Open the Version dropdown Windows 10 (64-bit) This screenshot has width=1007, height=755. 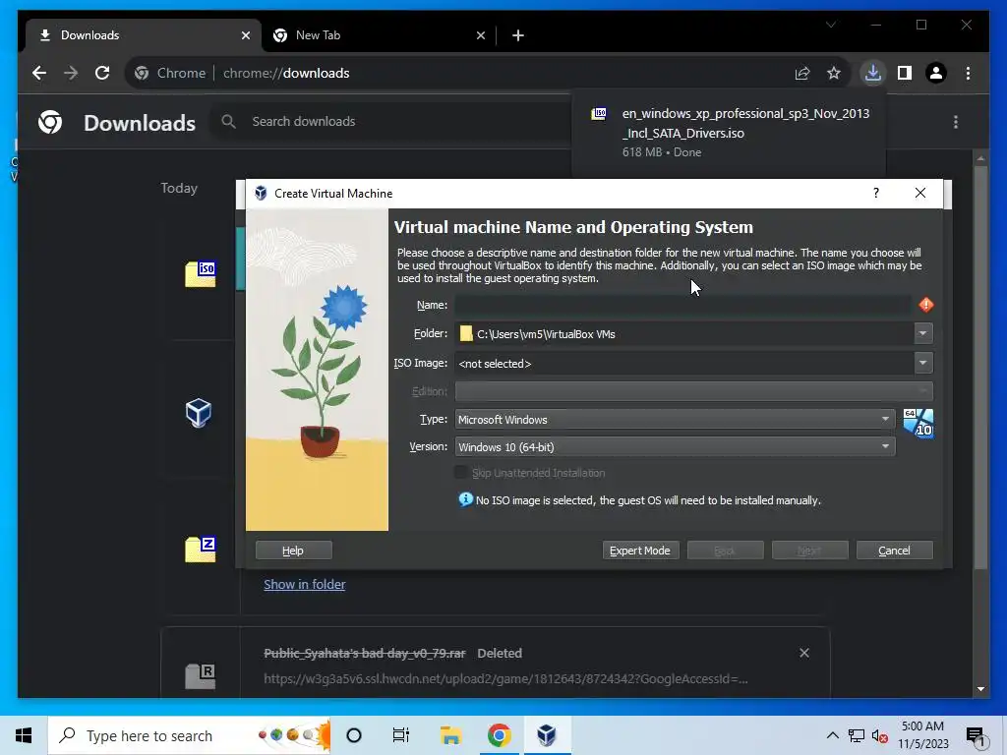tap(675, 447)
